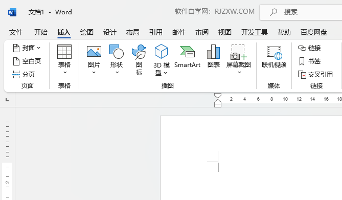This screenshot has width=342, height=200.
Task: Expand the 封面 dropdown arrow
Action: point(39,48)
